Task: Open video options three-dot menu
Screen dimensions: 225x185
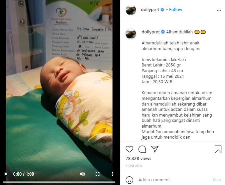Action: (112, 174)
